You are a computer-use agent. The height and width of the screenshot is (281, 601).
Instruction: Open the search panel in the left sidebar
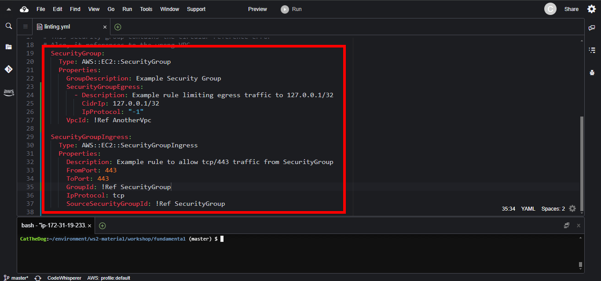[x=8, y=26]
